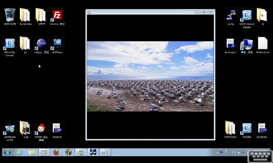Open the on-screen keyboard overlay icon
The image size is (273, 163).
tap(260, 157)
